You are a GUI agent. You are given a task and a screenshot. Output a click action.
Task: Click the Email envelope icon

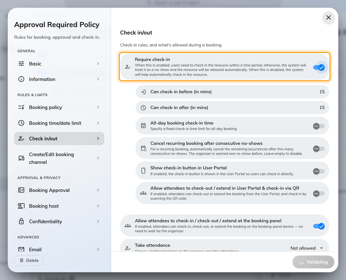pyautogui.click(x=21, y=249)
